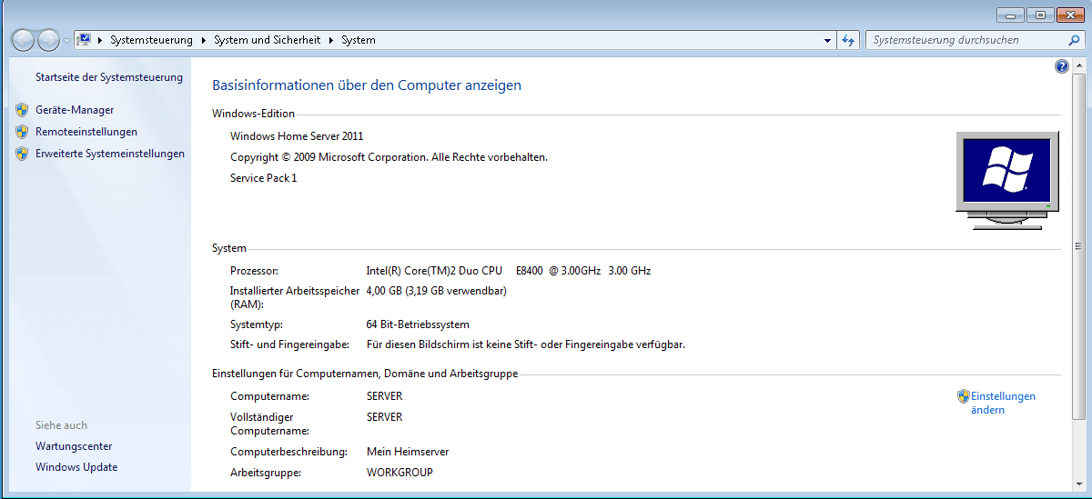Open the Wartungscenter link

point(74,446)
